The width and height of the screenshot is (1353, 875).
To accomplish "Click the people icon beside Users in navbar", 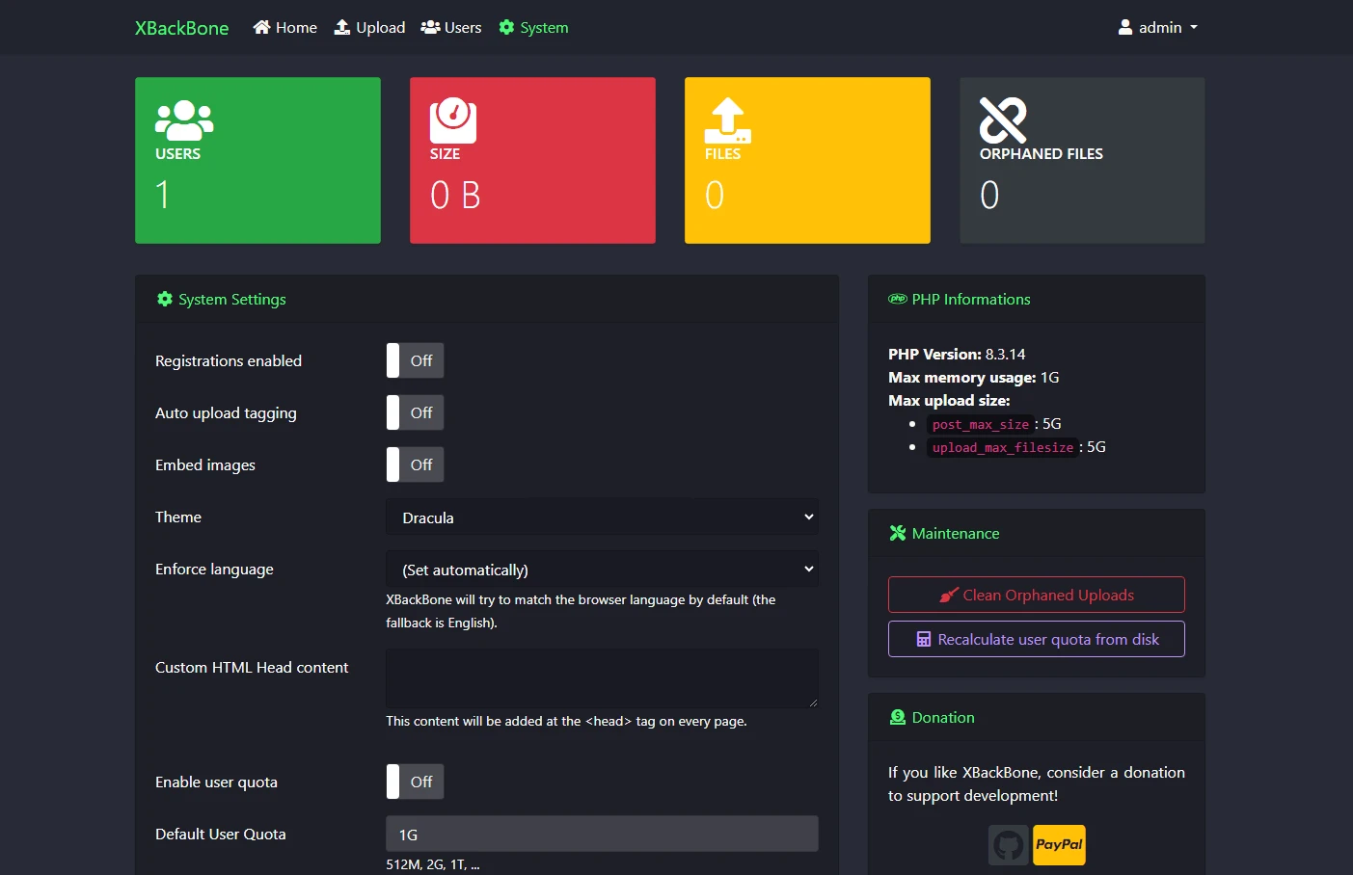I will [x=431, y=28].
